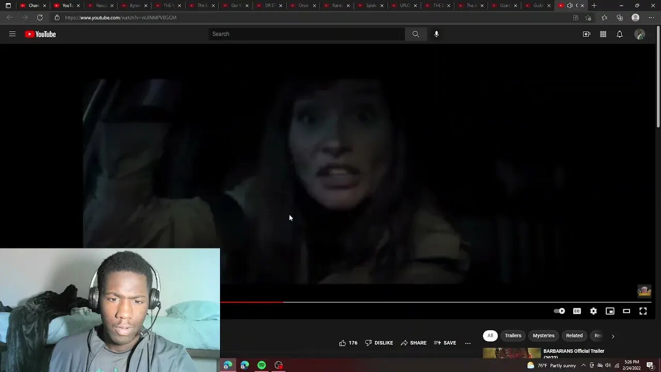Image resolution: width=661 pixels, height=372 pixels.
Task: Go to the YouTube home logo
Action: pyautogui.click(x=40, y=34)
